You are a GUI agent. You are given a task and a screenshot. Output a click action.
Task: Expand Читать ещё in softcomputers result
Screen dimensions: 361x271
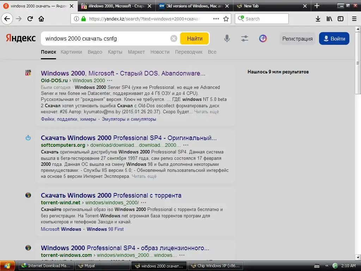144,176
